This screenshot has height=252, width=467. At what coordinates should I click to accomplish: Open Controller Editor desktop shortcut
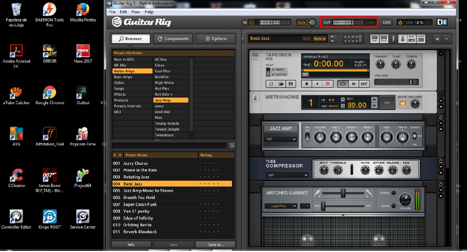pos(16,219)
